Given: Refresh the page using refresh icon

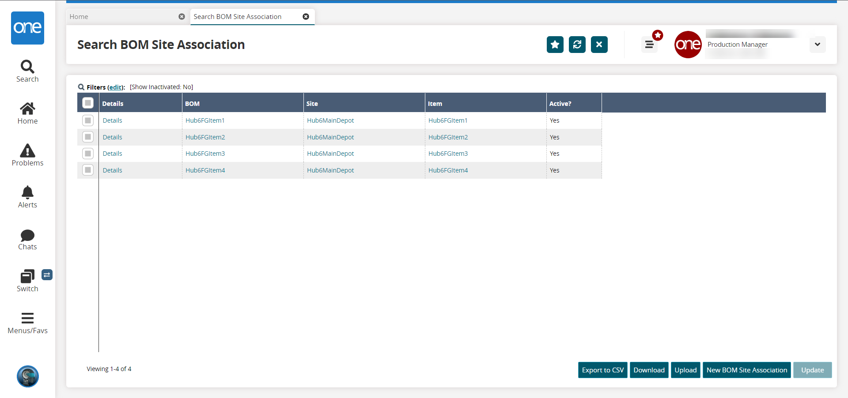Looking at the screenshot, I should coord(577,45).
